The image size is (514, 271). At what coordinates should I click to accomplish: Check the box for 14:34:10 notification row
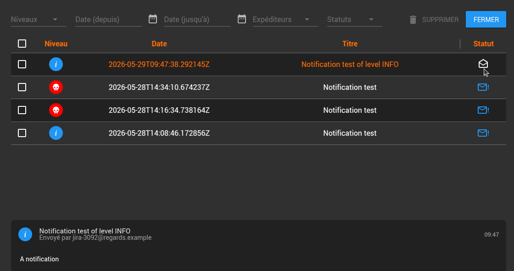22,87
